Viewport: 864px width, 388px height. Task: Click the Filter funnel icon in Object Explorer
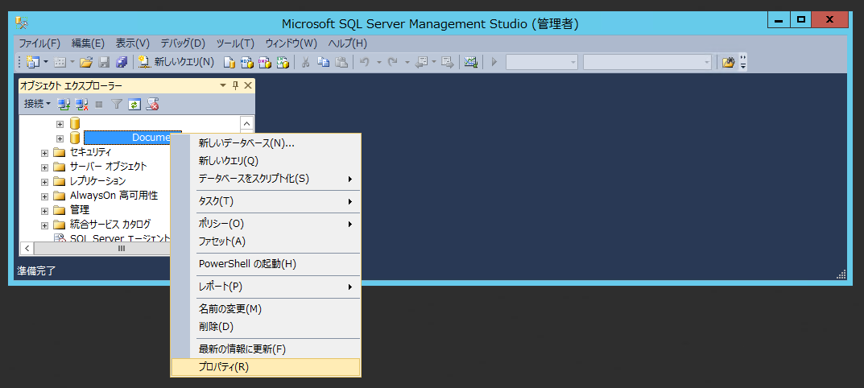pos(116,104)
